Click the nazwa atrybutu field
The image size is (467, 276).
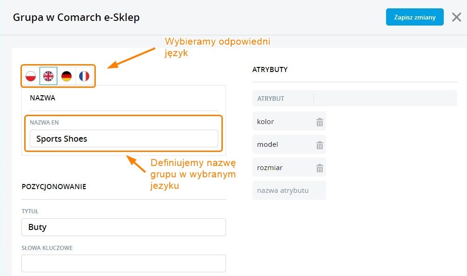point(289,191)
